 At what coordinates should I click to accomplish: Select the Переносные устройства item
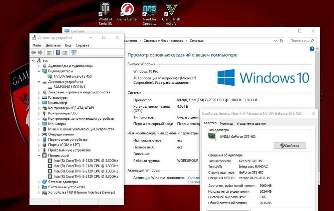pos(68,139)
